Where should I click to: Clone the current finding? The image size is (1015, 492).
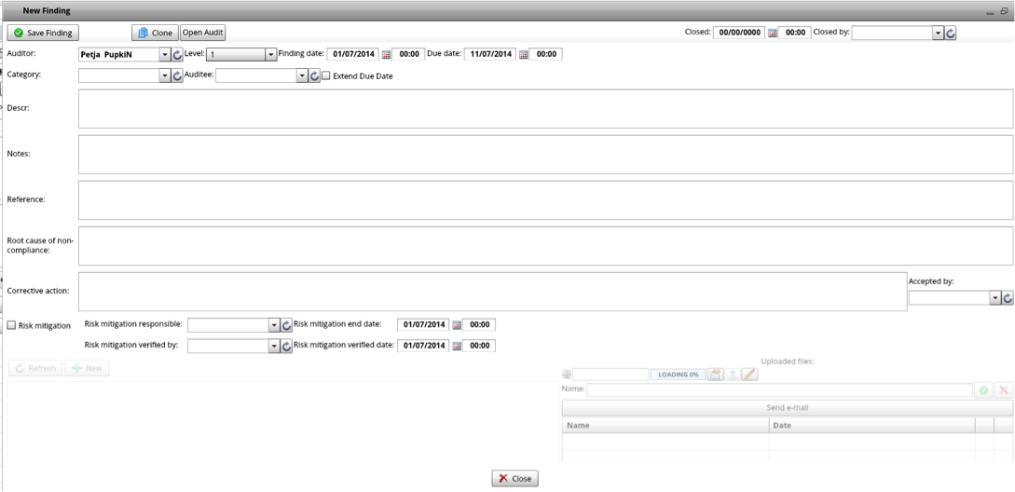pos(154,33)
